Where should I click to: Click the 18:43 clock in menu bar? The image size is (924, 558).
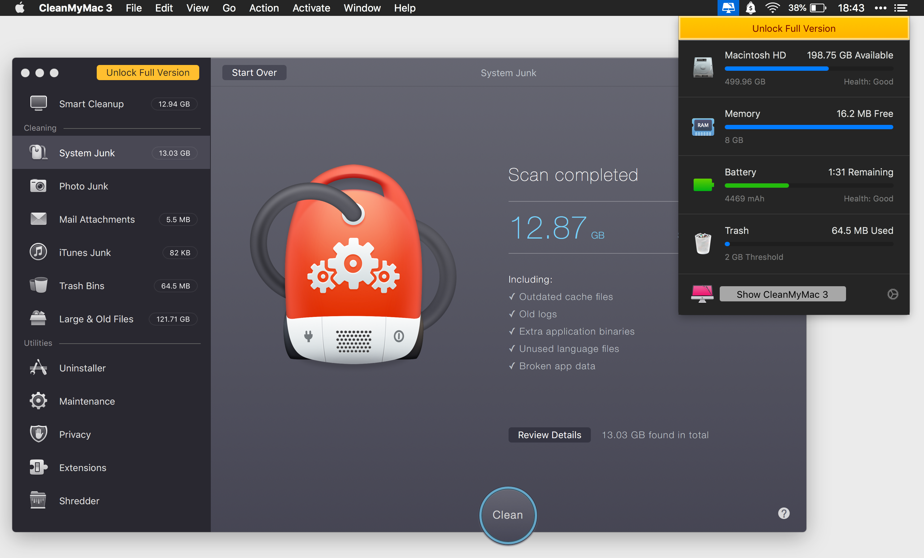pyautogui.click(x=851, y=8)
